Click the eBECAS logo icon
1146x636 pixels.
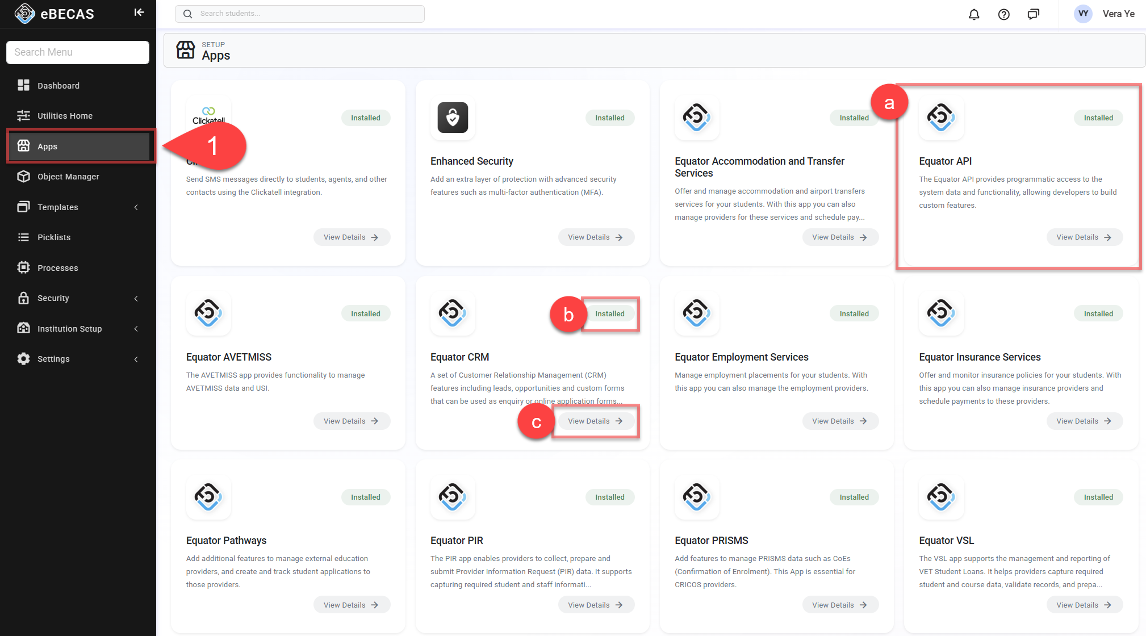pos(24,14)
